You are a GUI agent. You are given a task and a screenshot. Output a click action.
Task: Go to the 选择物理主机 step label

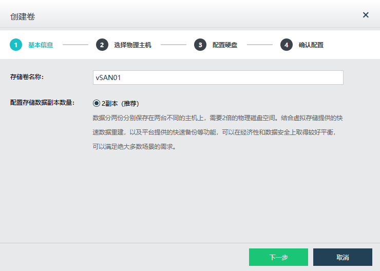(x=132, y=45)
